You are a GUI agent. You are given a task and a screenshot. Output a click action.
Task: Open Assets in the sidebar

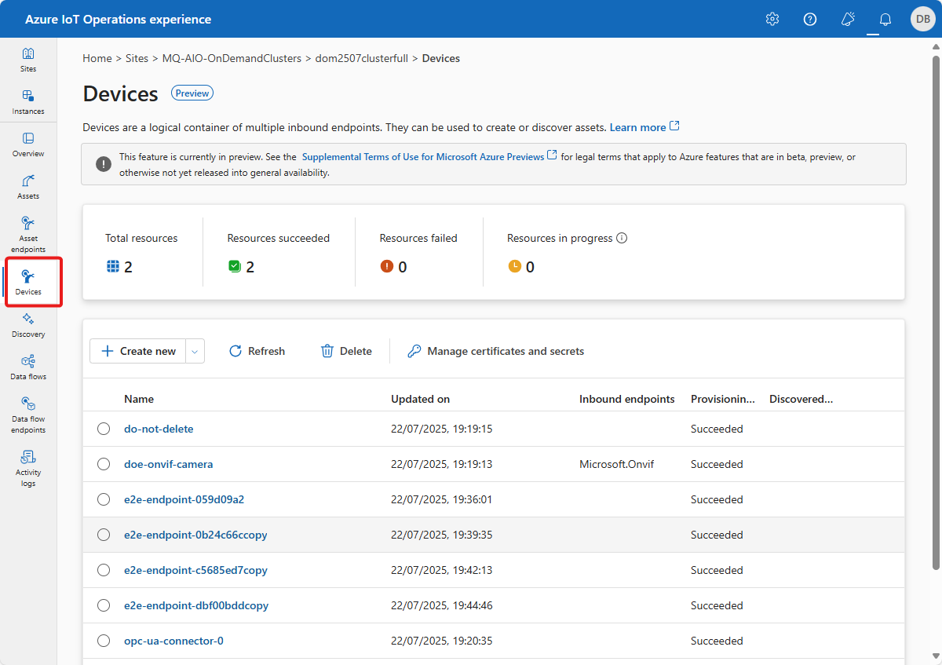(28, 187)
